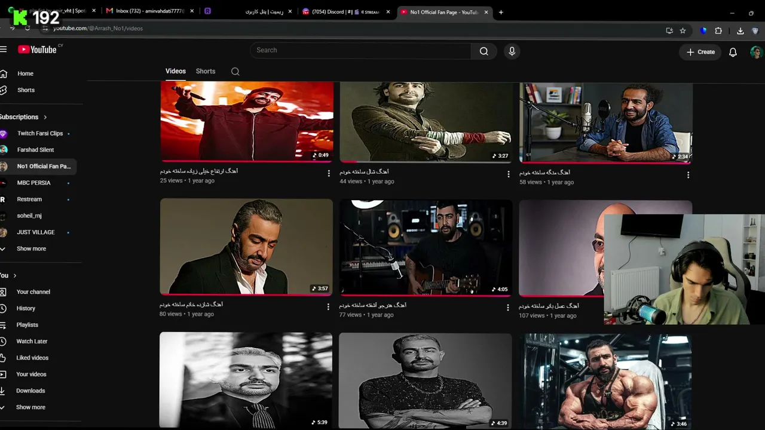Open the video title with 44 views
765x430 pixels.
[x=364, y=172]
